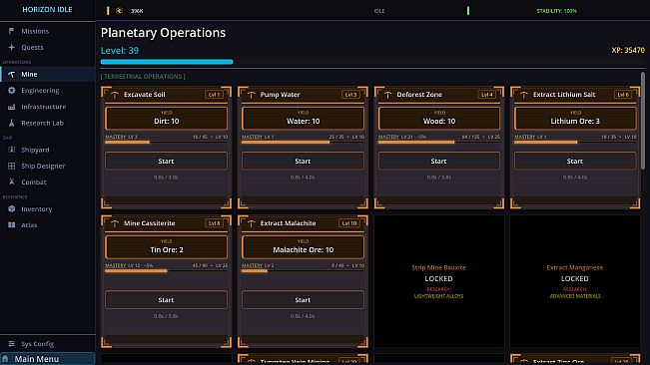650x365 pixels.
Task: Click the Atlas book icon
Action: point(12,225)
